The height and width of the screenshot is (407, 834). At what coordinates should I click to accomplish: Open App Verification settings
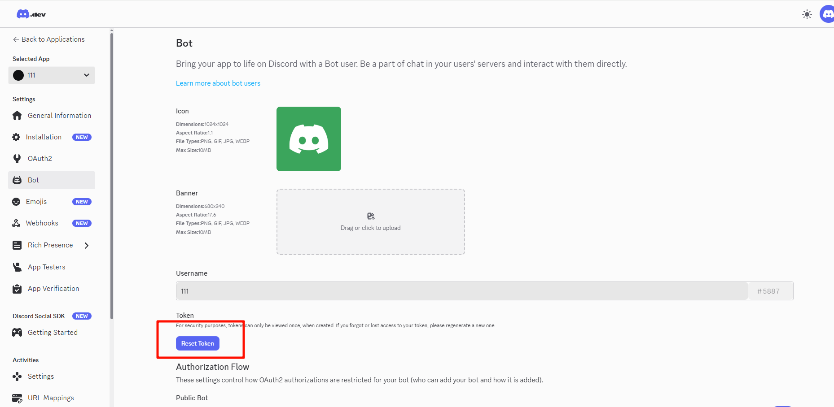[x=53, y=288]
